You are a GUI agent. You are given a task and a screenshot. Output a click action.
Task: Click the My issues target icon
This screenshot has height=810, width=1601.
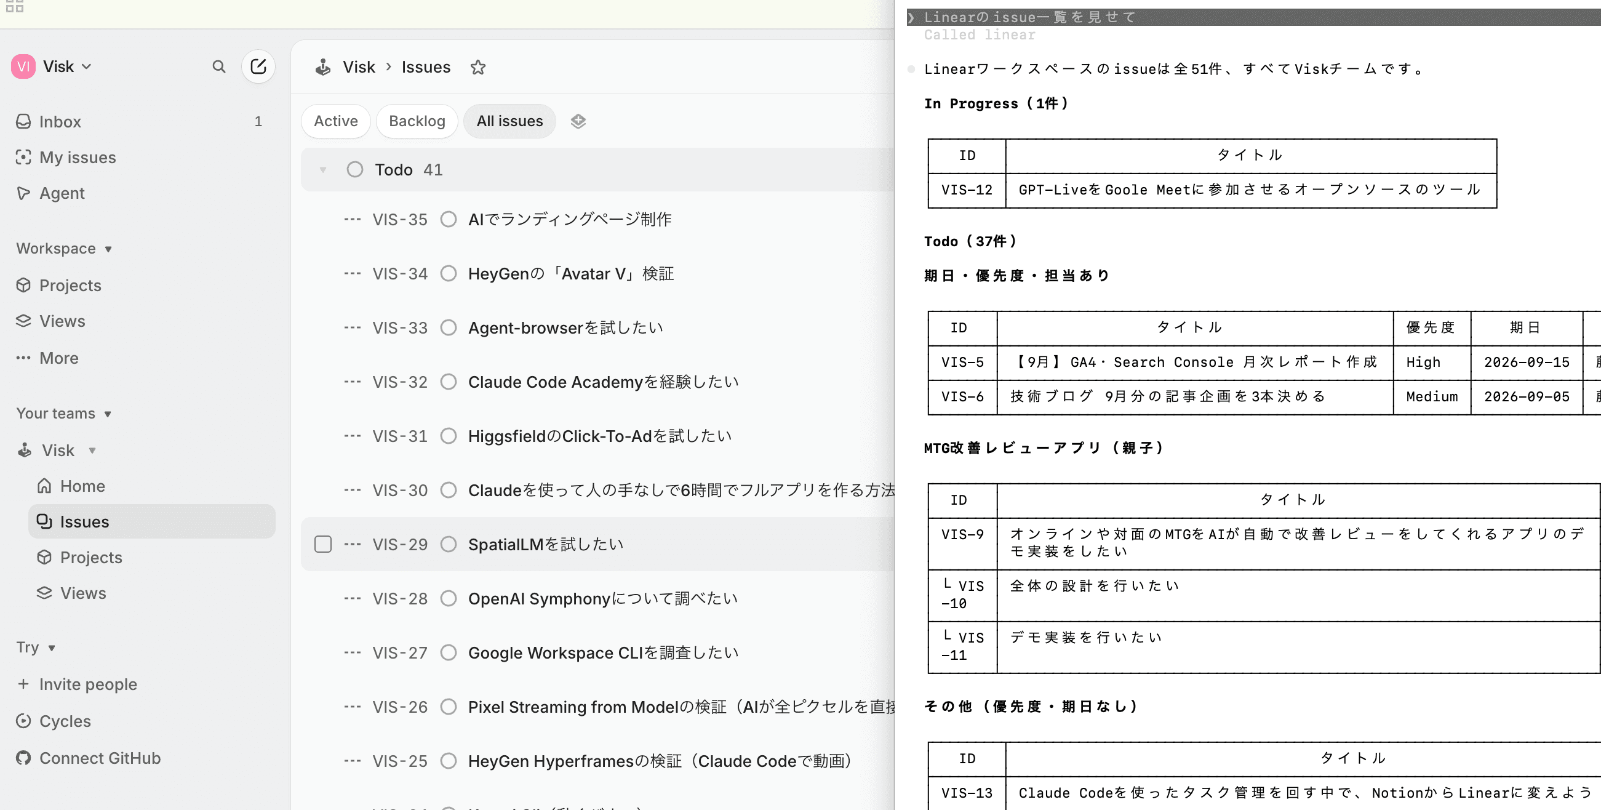[23, 158]
